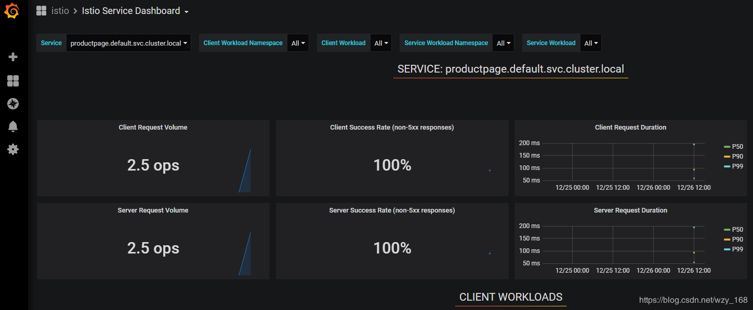The height and width of the screenshot is (310, 753).
Task: Open Alerting via the bell icon
Action: coord(13,126)
